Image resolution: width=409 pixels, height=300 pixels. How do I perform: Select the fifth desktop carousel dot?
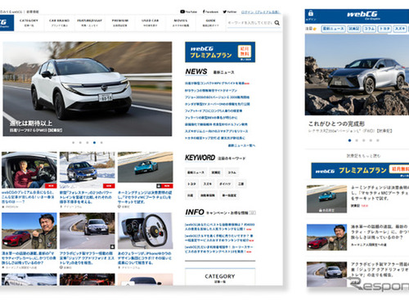(x=101, y=142)
